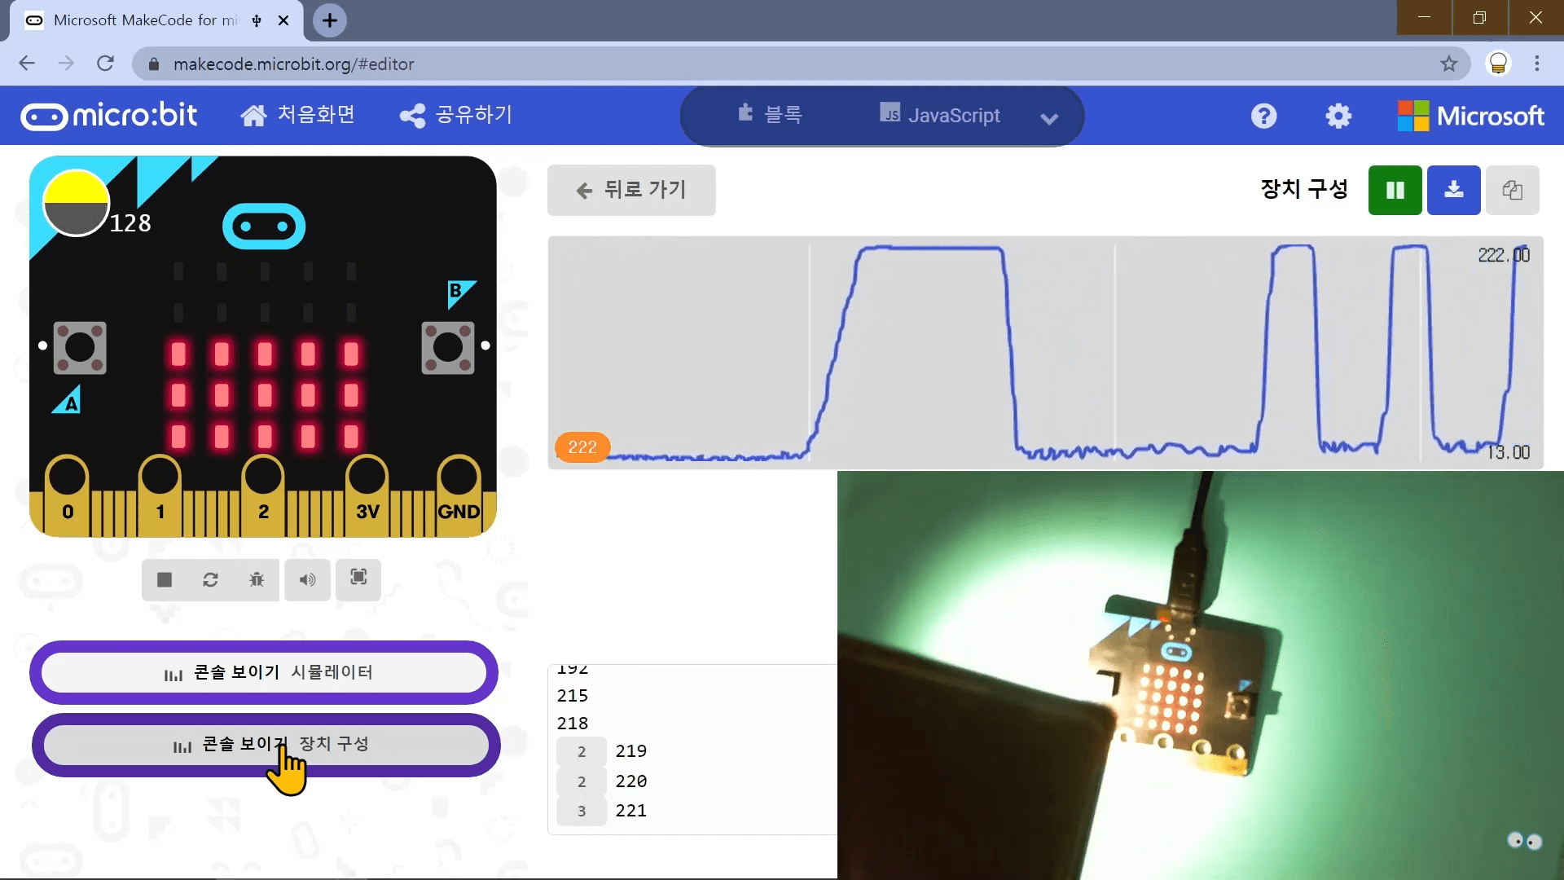Adjust the simulated light level circle

click(76, 203)
